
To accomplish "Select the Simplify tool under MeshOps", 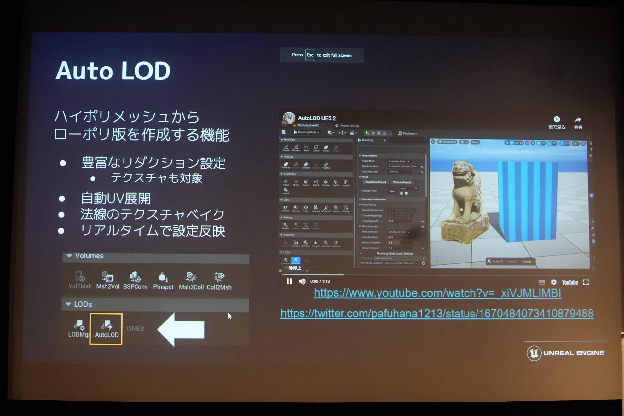I will [x=286, y=148].
